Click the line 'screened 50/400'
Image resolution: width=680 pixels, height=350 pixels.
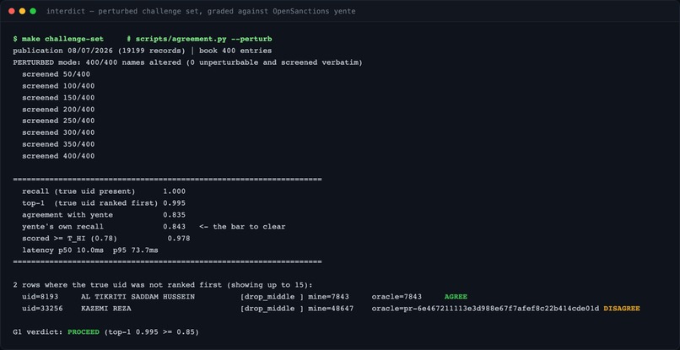coord(56,74)
